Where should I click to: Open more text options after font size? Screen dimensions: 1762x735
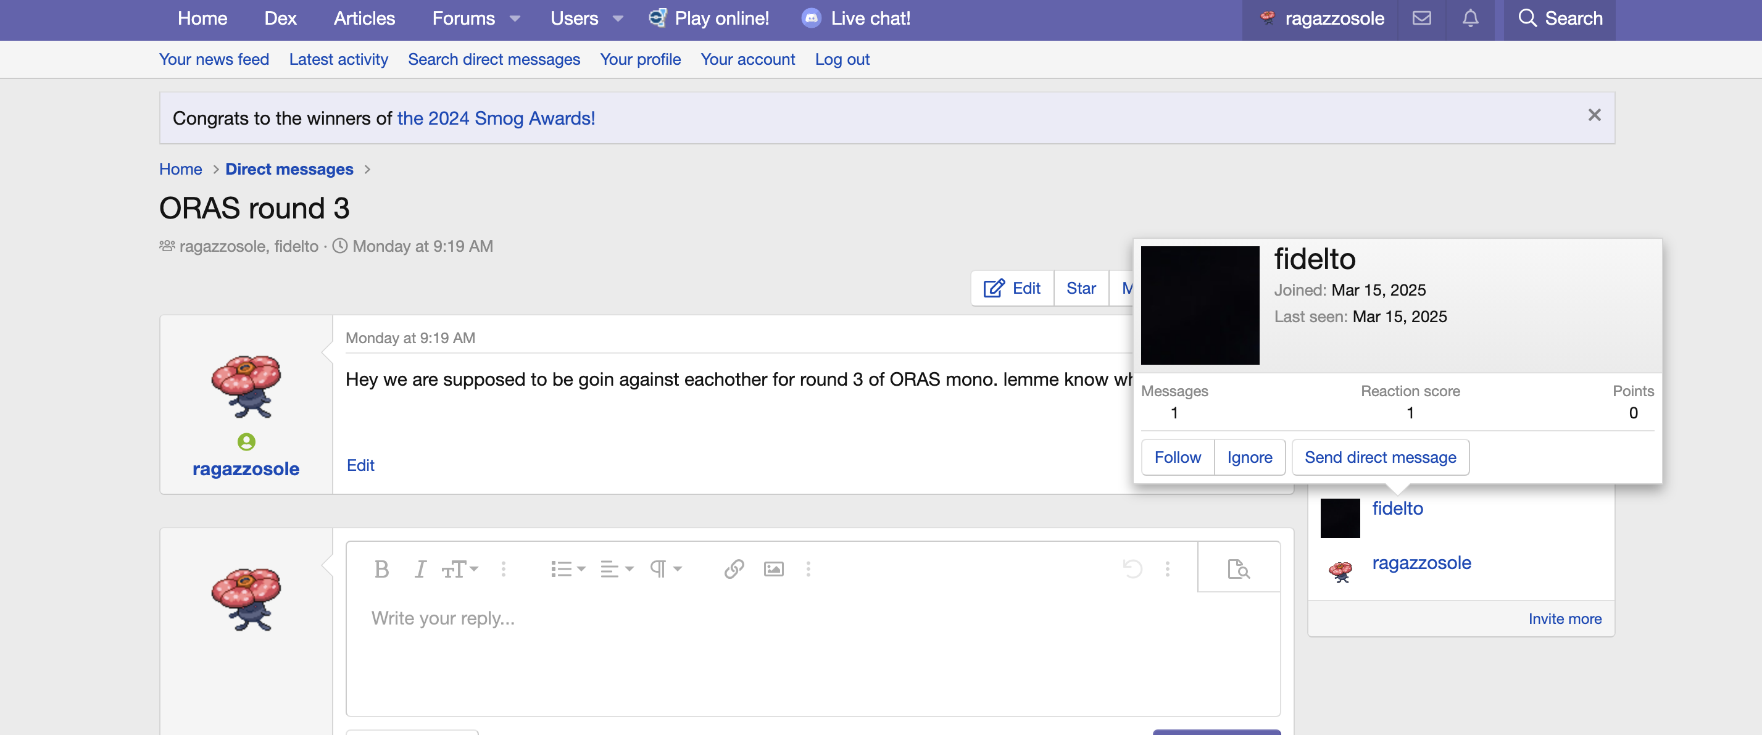coord(504,569)
